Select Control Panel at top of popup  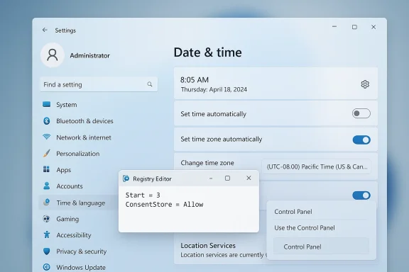point(293,212)
